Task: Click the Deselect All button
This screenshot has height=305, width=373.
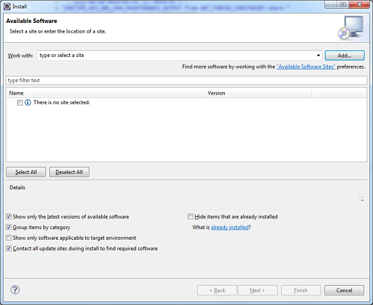Action: pyautogui.click(x=69, y=172)
